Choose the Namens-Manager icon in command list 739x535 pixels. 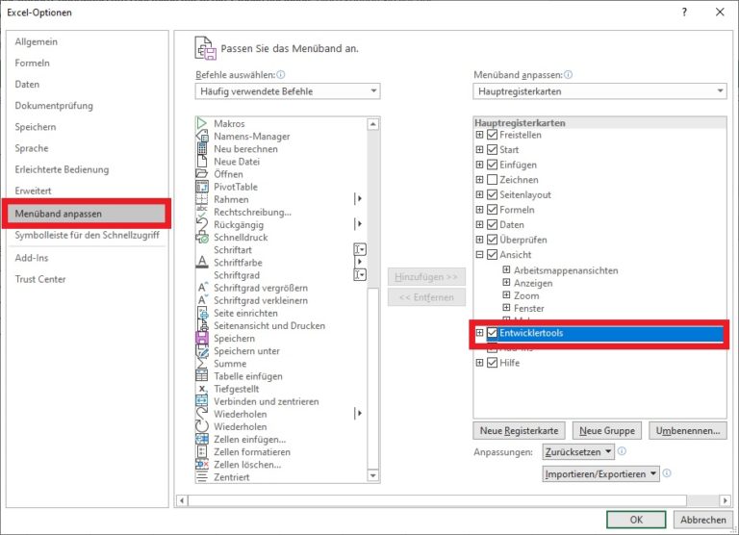point(202,137)
